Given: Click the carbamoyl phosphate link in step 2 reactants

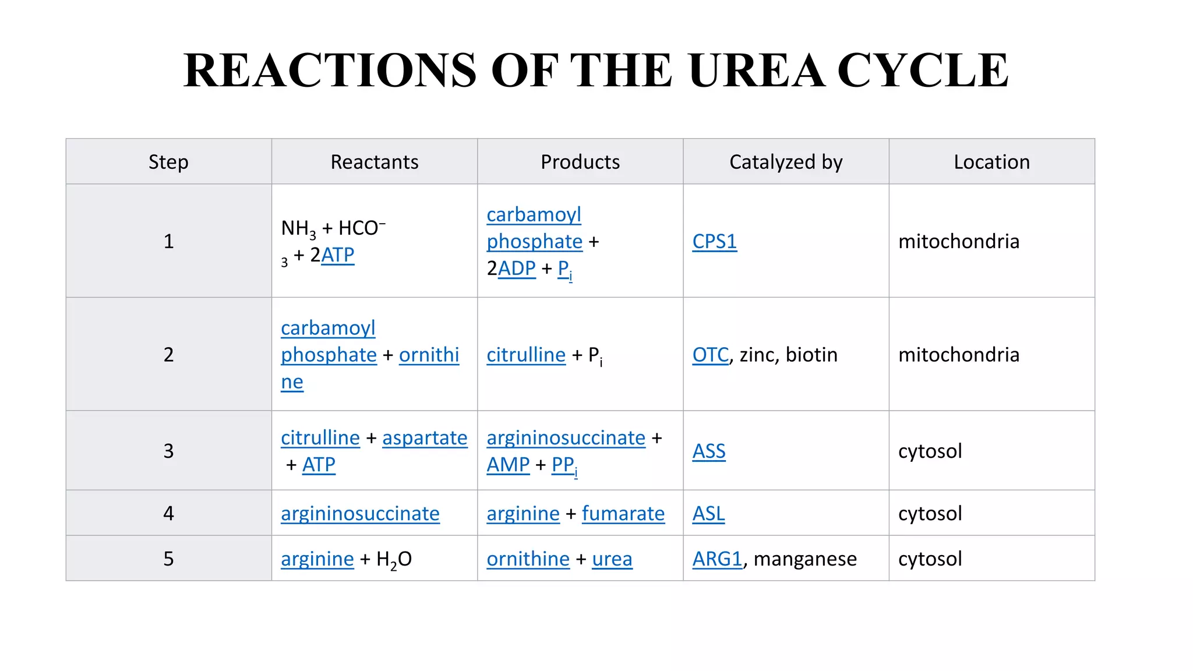Looking at the screenshot, I should (x=329, y=341).
